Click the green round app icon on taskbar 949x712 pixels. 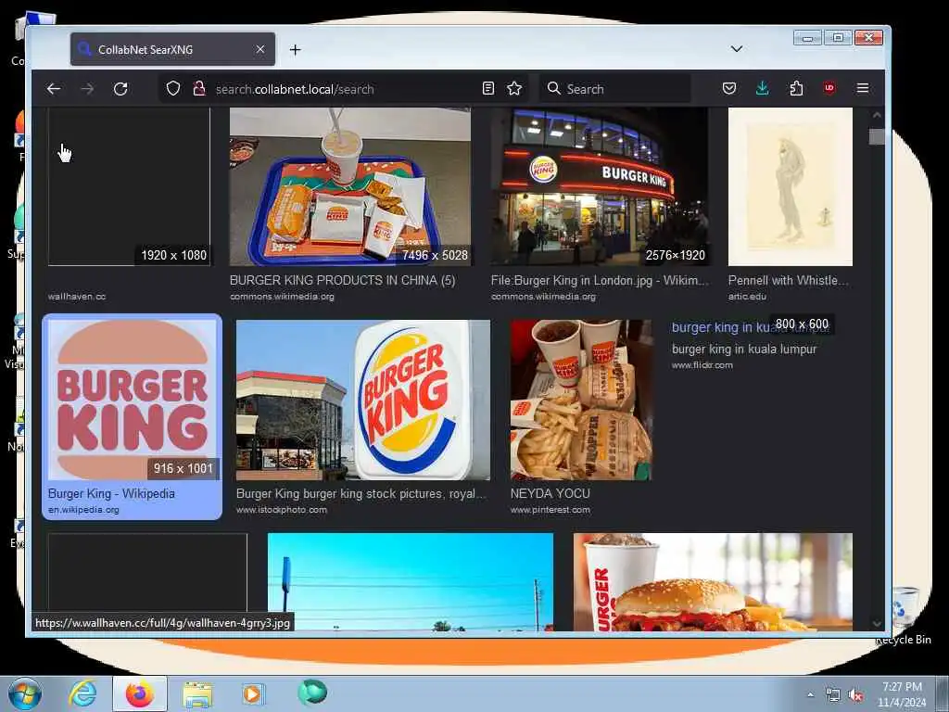(312, 693)
